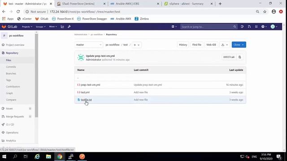The height and width of the screenshot is (161, 287).
Task: Open Branches in sidebar
Action: coord(11,73)
